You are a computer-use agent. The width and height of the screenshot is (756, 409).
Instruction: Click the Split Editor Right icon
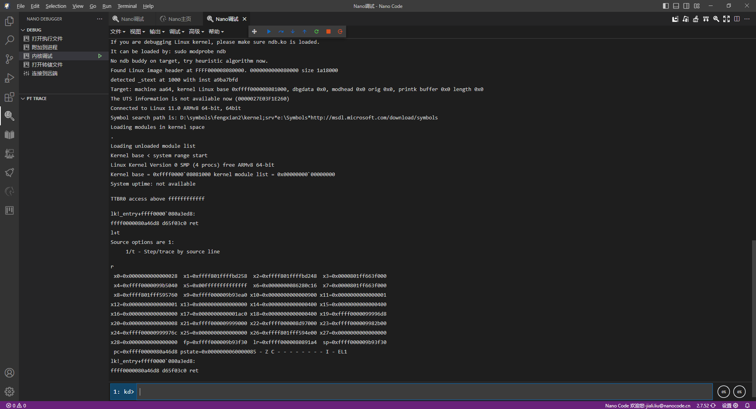[x=737, y=19]
